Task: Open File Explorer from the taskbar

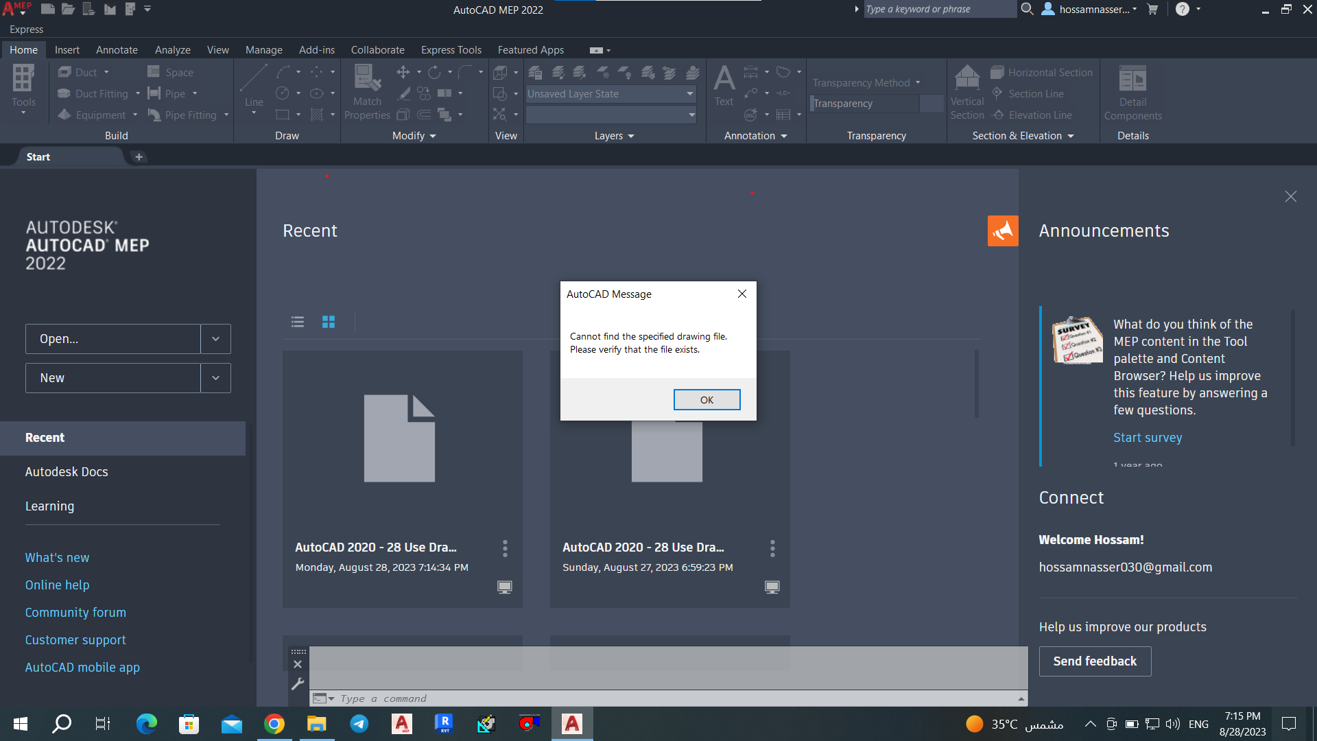Action: (x=316, y=724)
